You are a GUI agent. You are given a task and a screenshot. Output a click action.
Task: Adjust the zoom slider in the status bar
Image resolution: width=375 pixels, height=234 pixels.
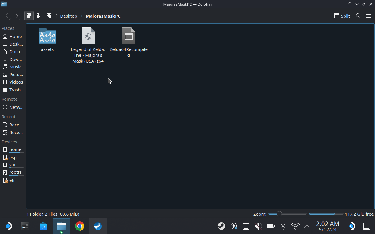coord(279,214)
